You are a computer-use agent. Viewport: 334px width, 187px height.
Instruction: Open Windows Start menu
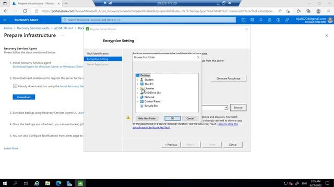5,183
